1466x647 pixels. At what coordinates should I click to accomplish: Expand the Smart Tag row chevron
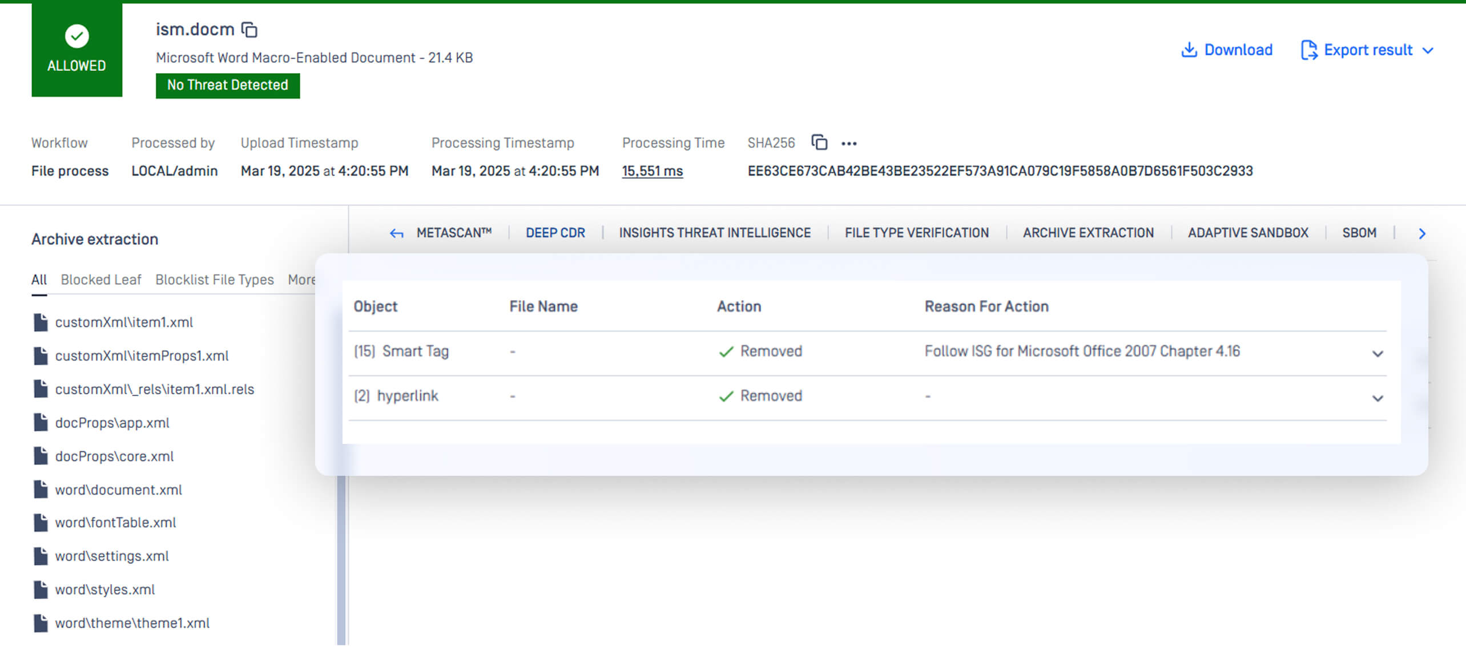click(x=1378, y=354)
